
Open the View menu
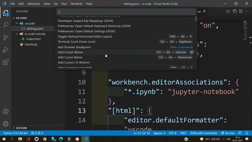pos(47,4)
